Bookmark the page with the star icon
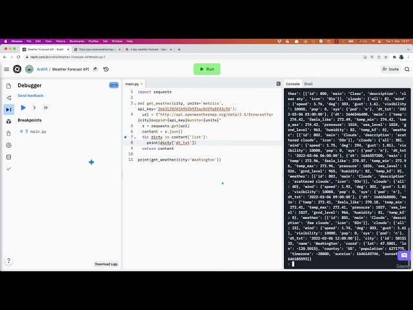The width and height of the screenshot is (413, 310). click(x=386, y=57)
